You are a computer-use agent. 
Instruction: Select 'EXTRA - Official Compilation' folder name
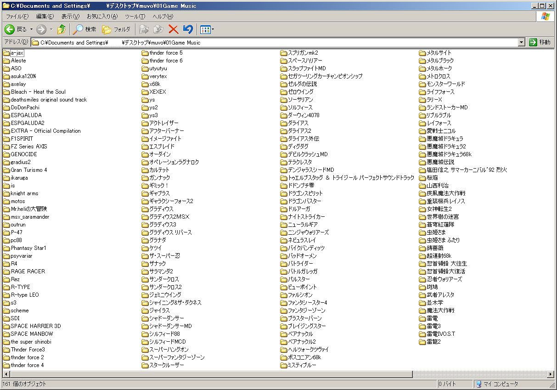[x=45, y=131]
